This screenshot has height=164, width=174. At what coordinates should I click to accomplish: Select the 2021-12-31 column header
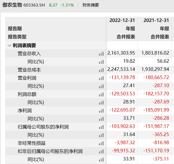click(156, 20)
